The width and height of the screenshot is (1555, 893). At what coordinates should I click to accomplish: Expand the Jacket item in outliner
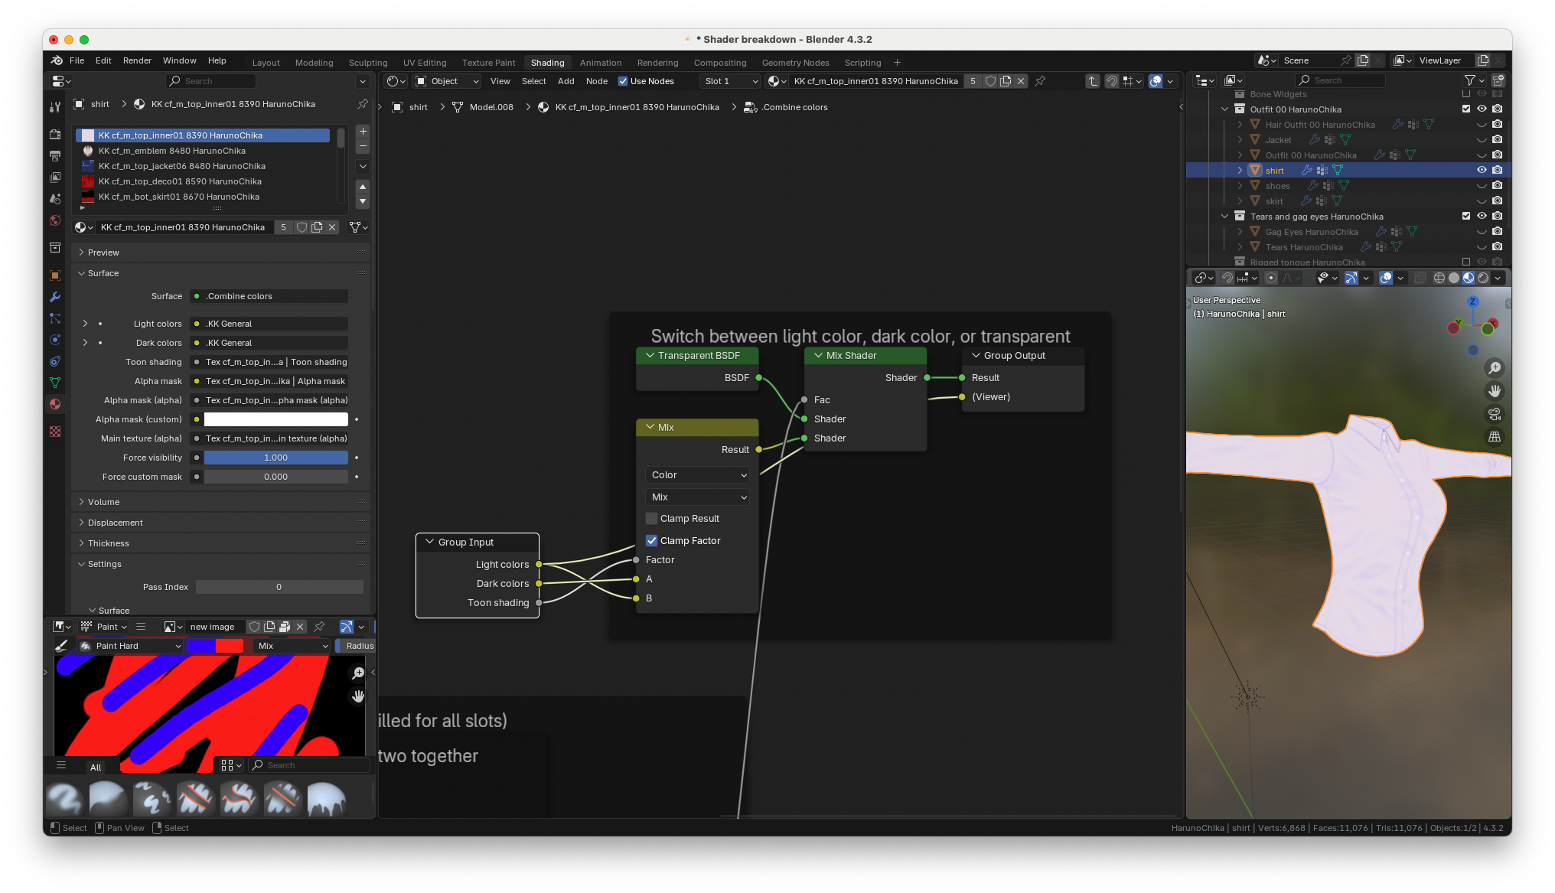click(1240, 140)
